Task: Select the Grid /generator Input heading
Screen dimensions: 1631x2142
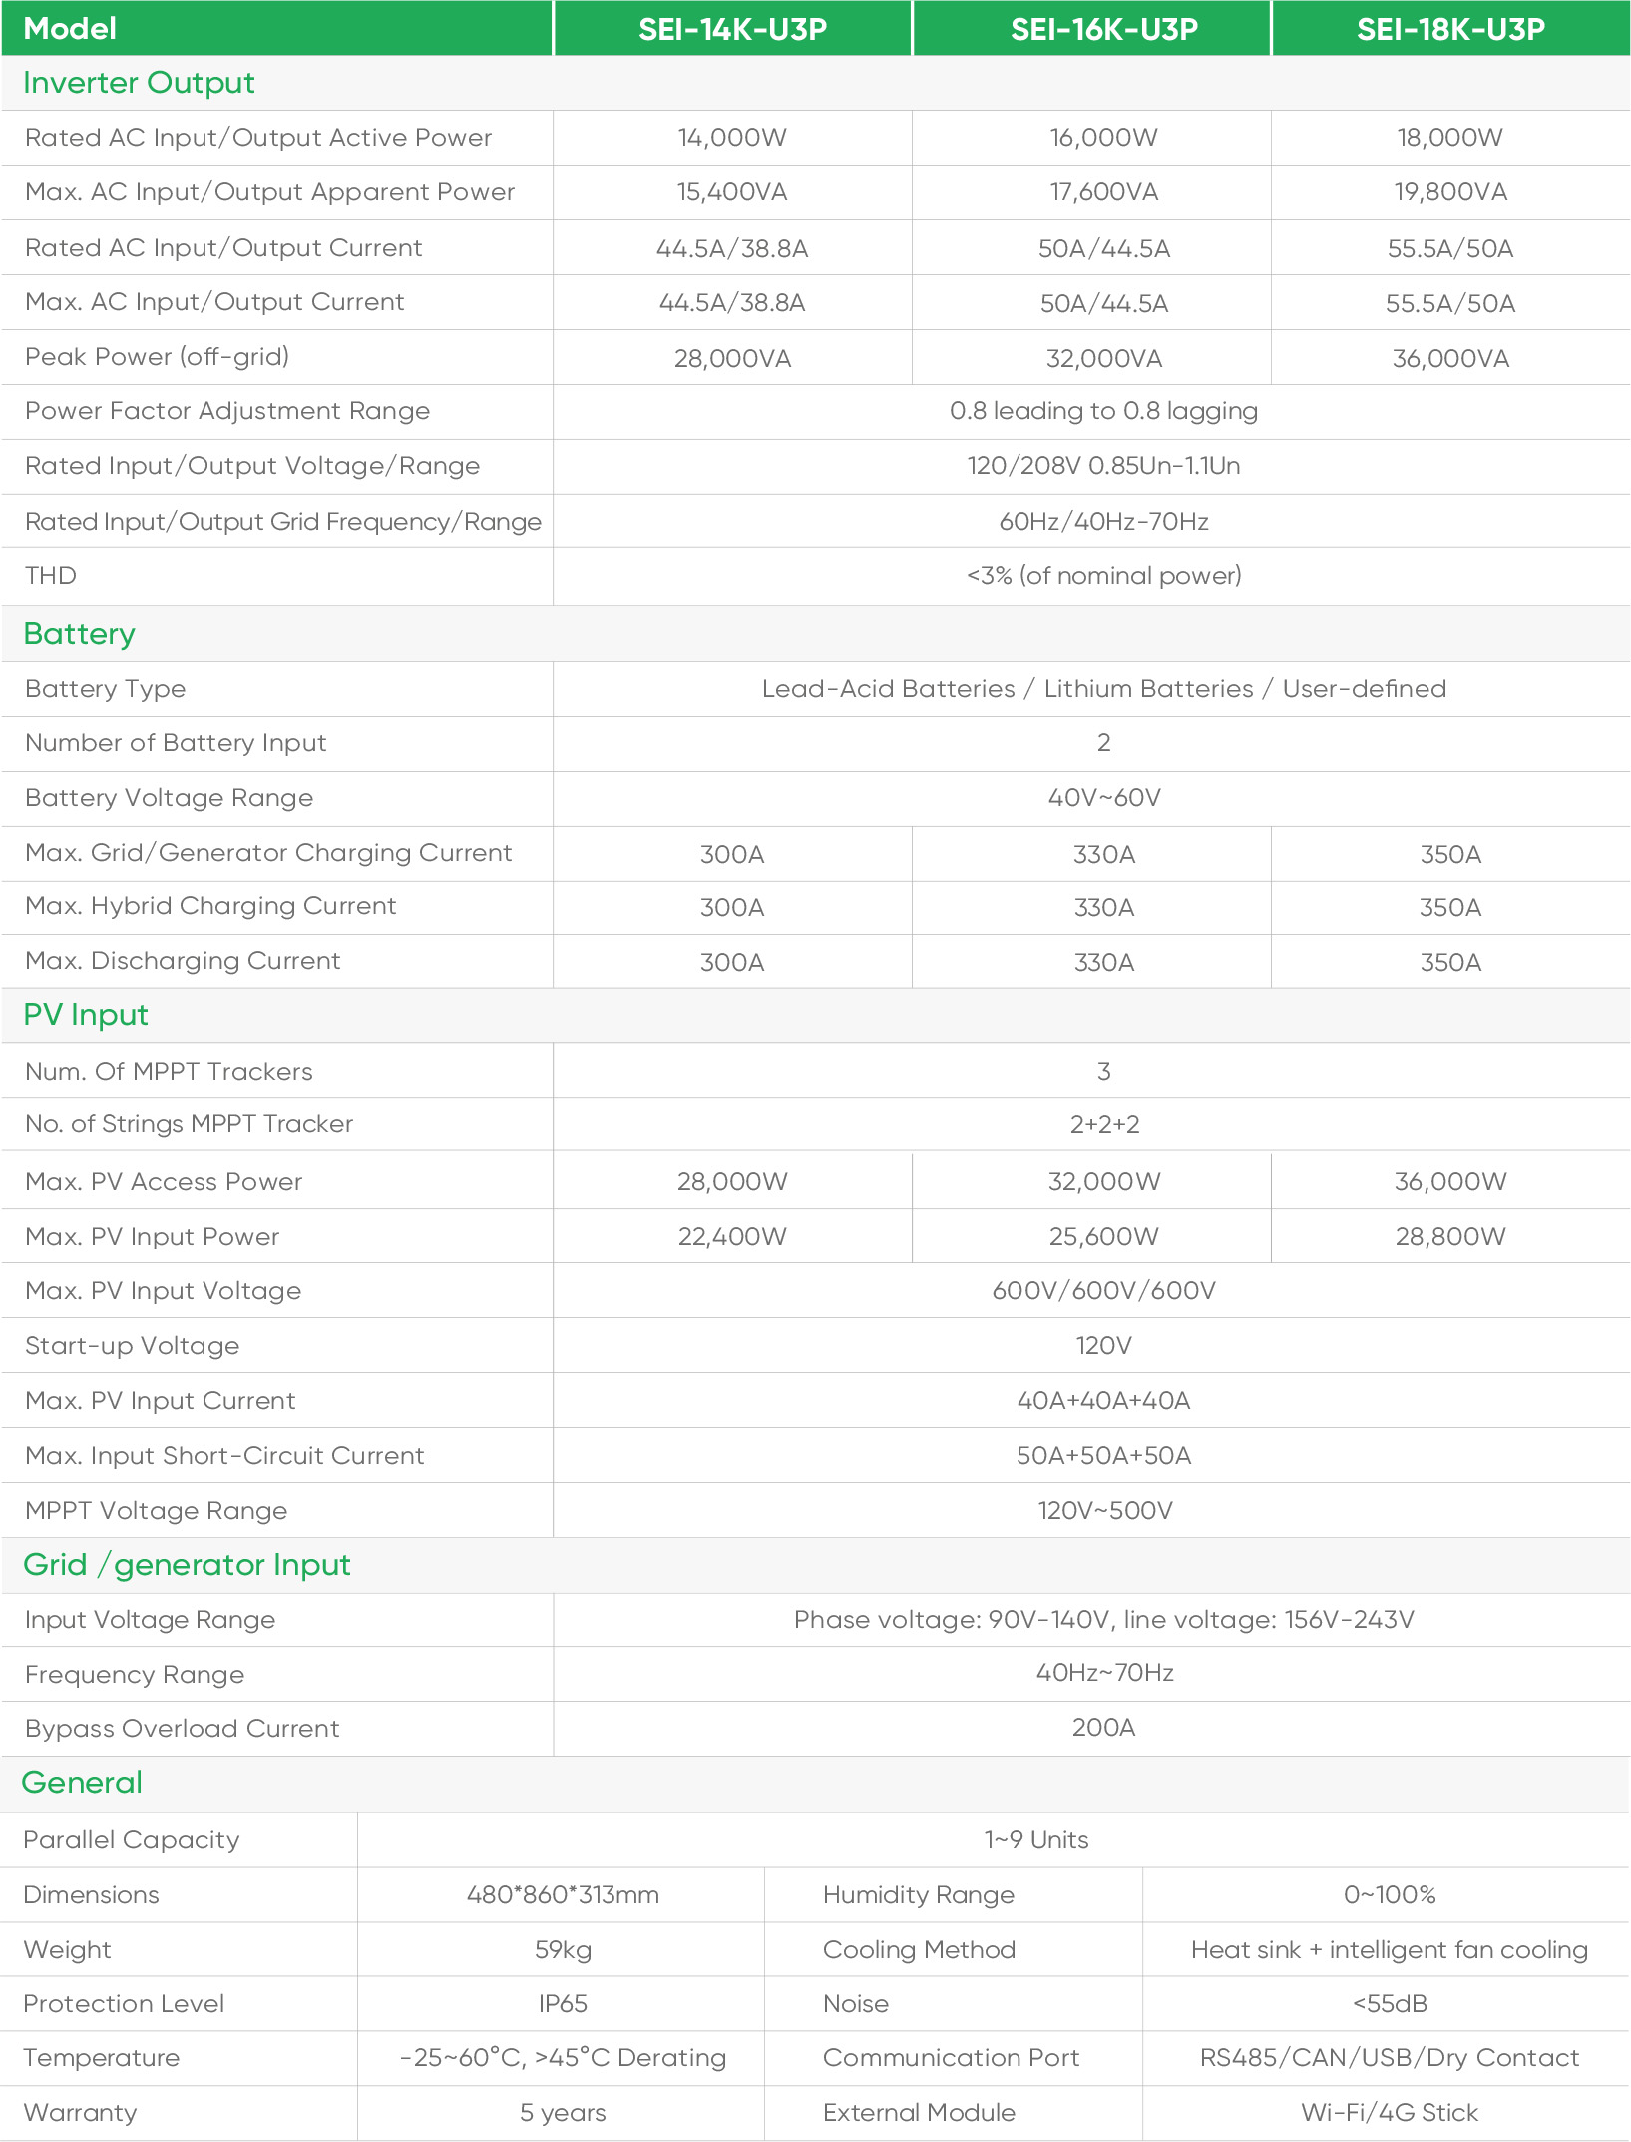Action: click(x=187, y=1565)
